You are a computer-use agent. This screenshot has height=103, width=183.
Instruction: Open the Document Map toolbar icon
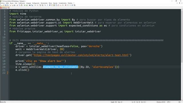tap(54, 5)
